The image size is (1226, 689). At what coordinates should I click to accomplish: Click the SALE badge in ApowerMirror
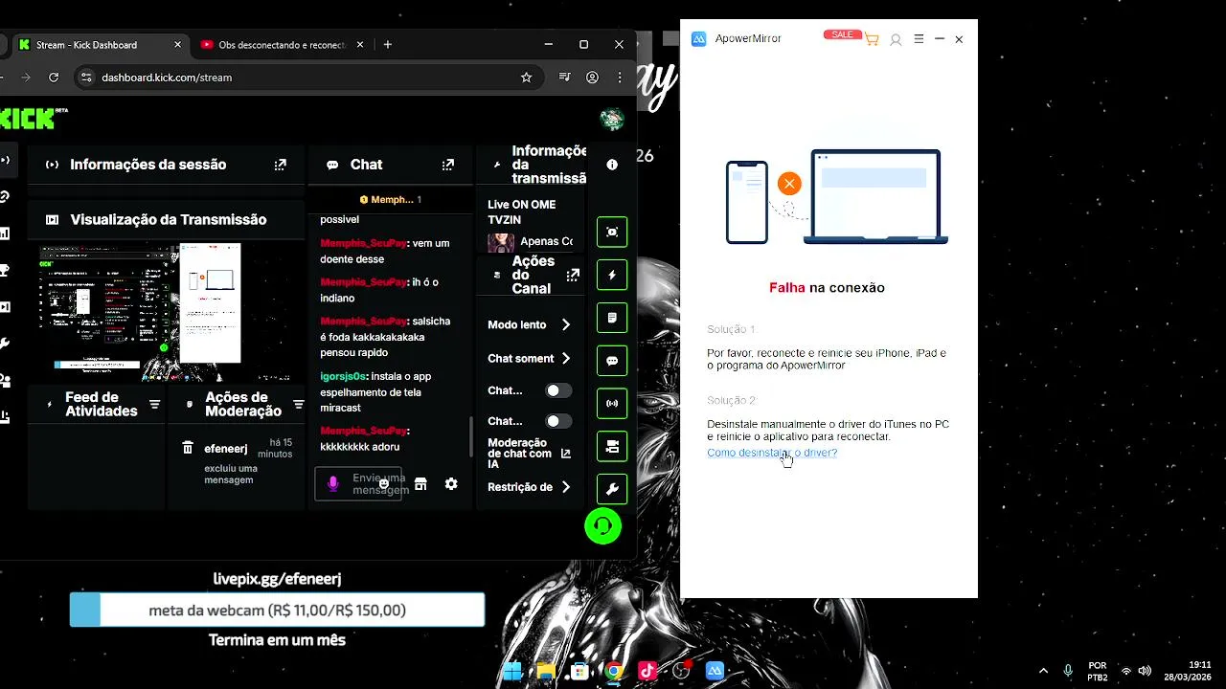(842, 34)
